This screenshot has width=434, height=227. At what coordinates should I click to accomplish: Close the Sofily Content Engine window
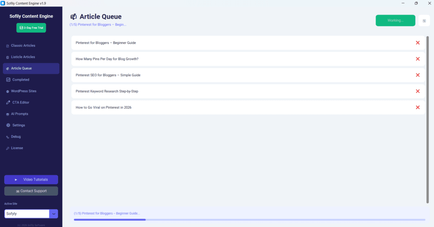[x=429, y=3]
